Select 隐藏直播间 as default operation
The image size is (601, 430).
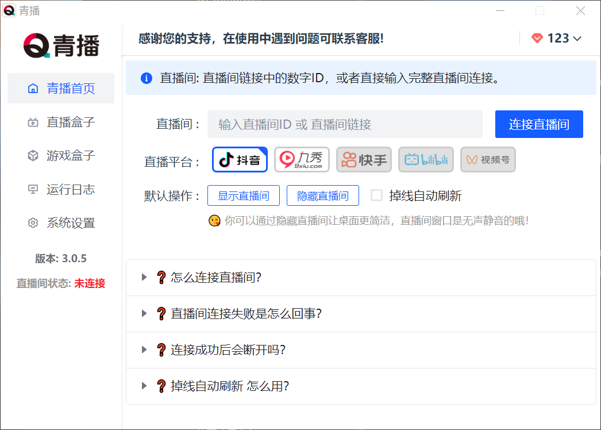pyautogui.click(x=323, y=195)
